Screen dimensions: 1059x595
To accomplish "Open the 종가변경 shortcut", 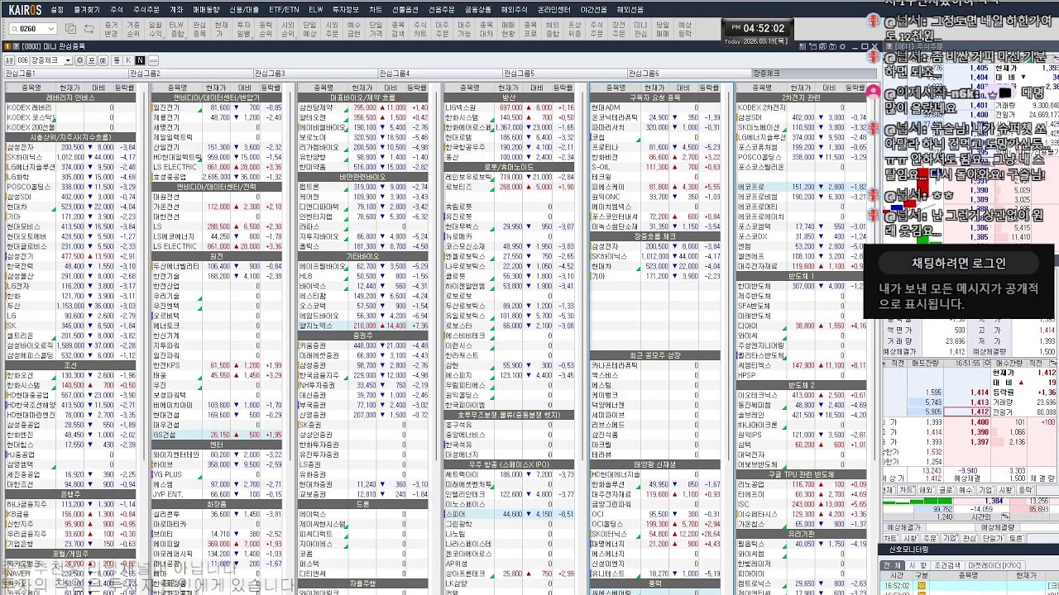I will tap(111, 30).
